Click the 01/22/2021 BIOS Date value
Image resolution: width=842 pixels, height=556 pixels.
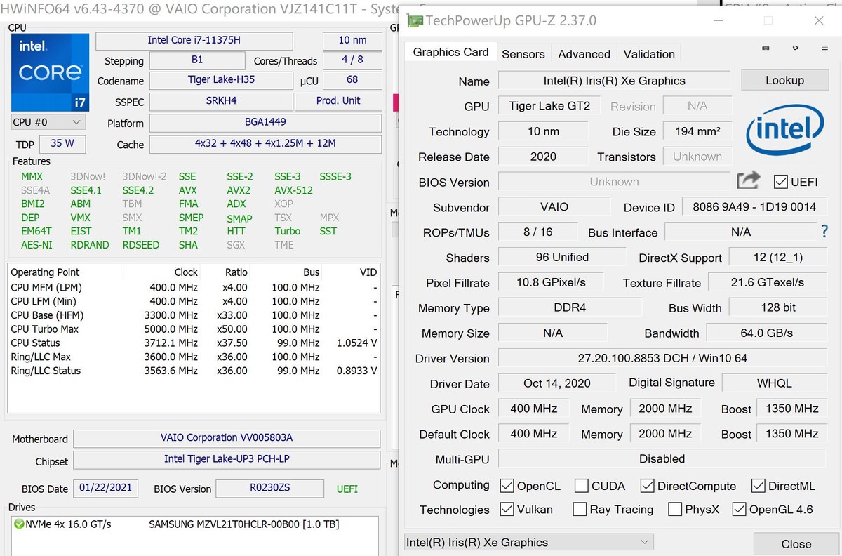pyautogui.click(x=105, y=488)
